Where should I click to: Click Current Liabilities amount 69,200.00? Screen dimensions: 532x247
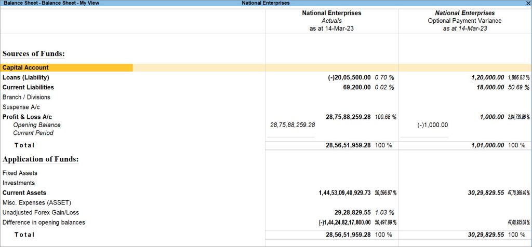[356, 87]
